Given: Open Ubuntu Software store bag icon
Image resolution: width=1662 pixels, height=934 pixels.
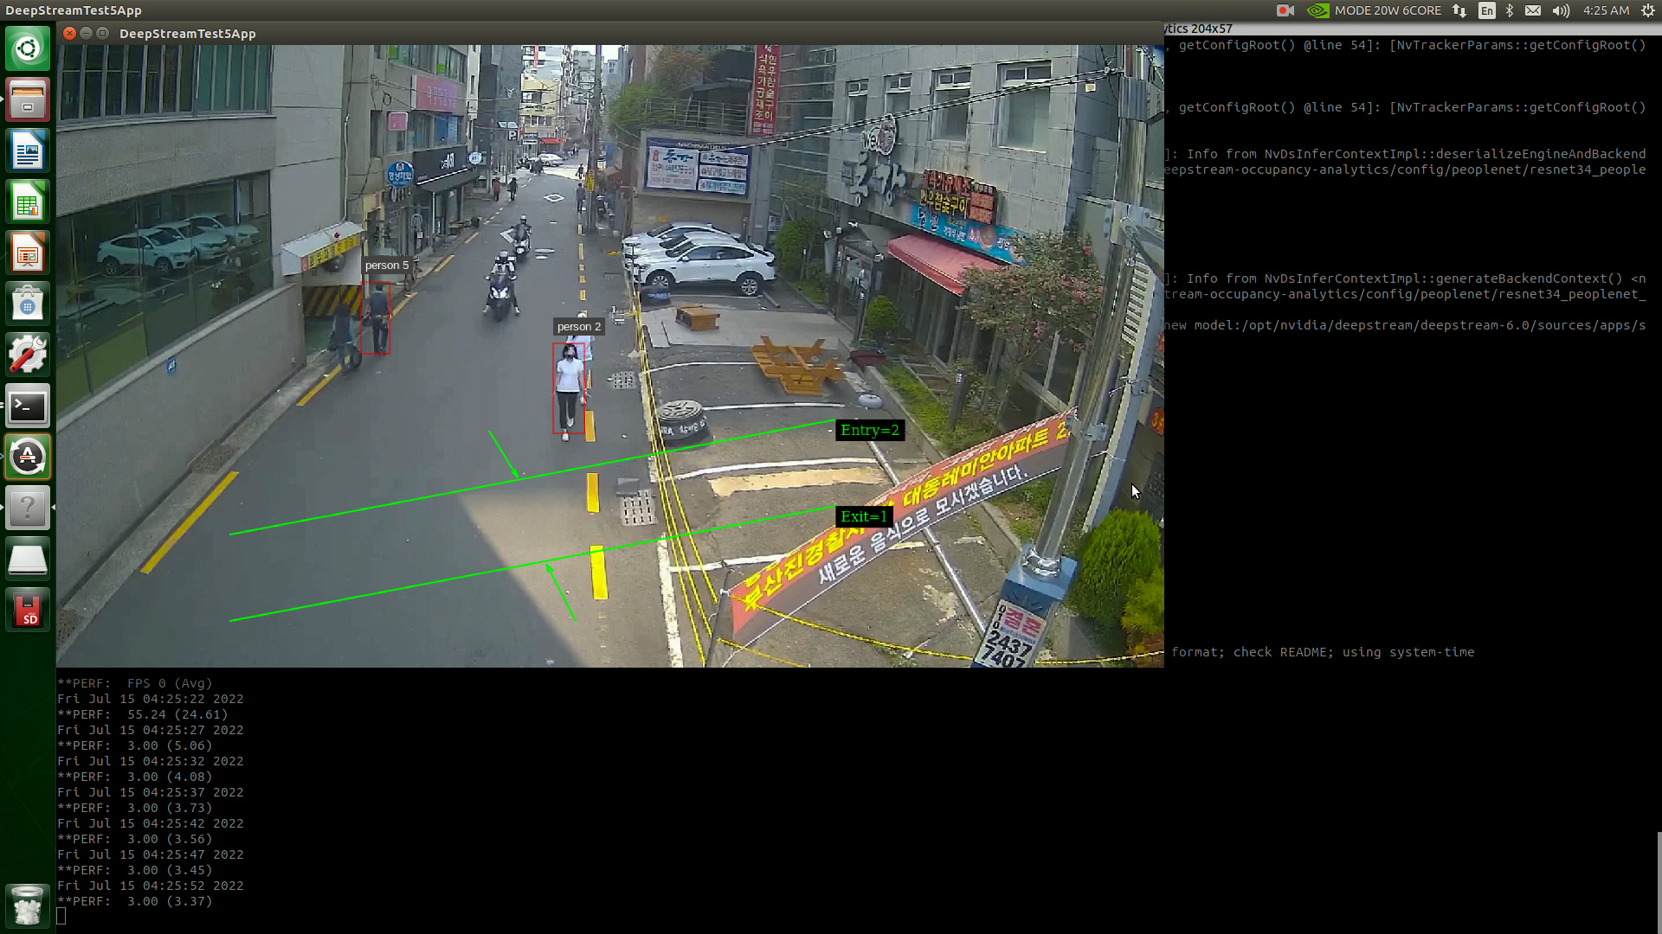Looking at the screenshot, I should (28, 304).
